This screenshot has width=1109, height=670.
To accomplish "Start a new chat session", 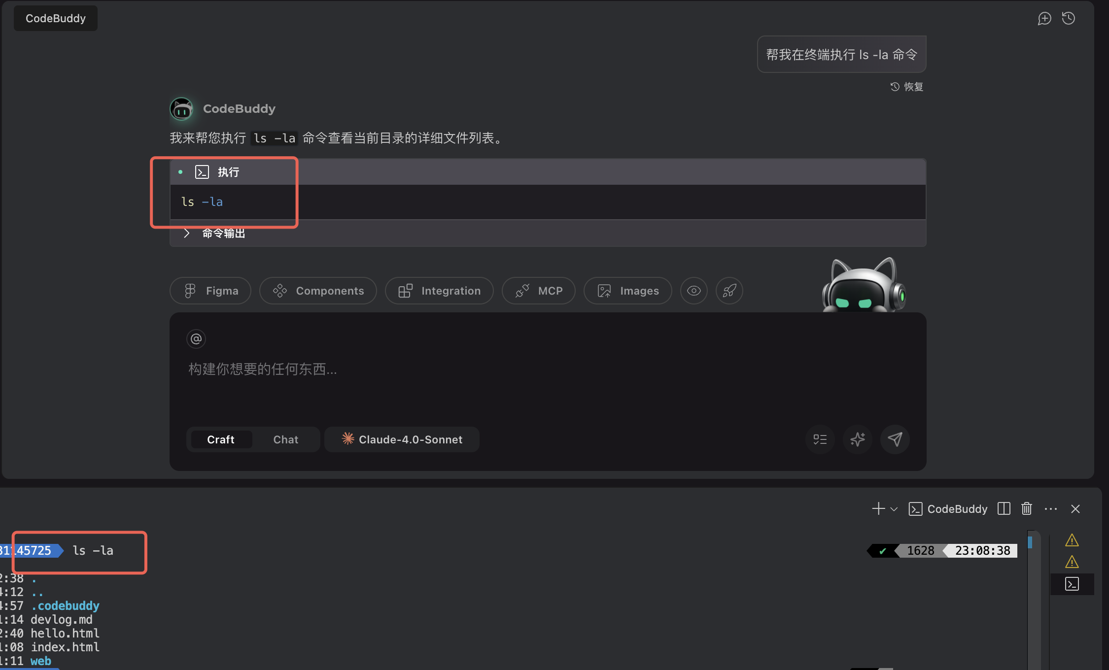I will click(1044, 19).
